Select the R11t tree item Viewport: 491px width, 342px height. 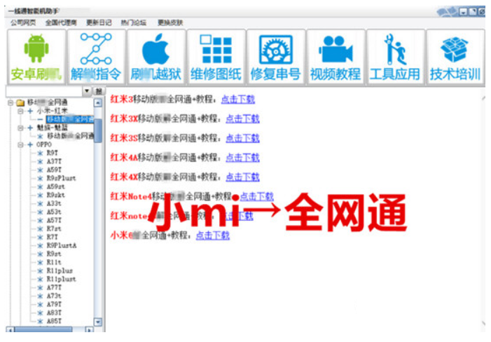(x=54, y=262)
